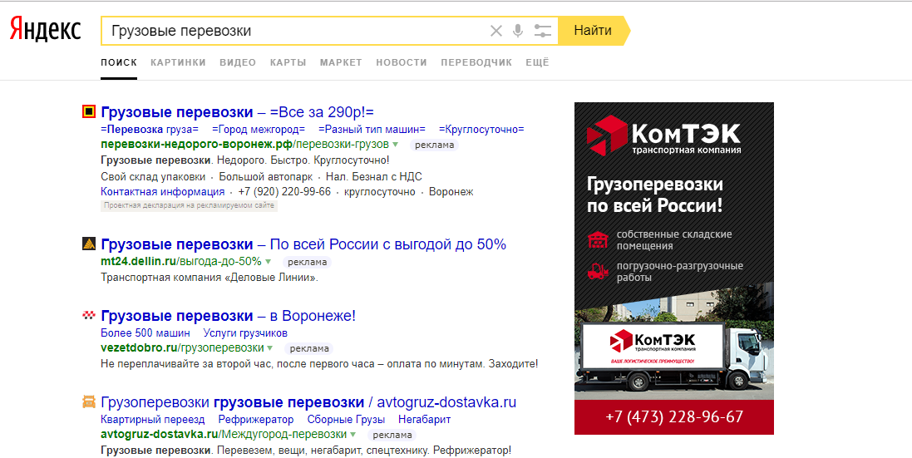The width and height of the screenshot is (912, 458).
Task: Open the Карты tab
Action: (288, 62)
